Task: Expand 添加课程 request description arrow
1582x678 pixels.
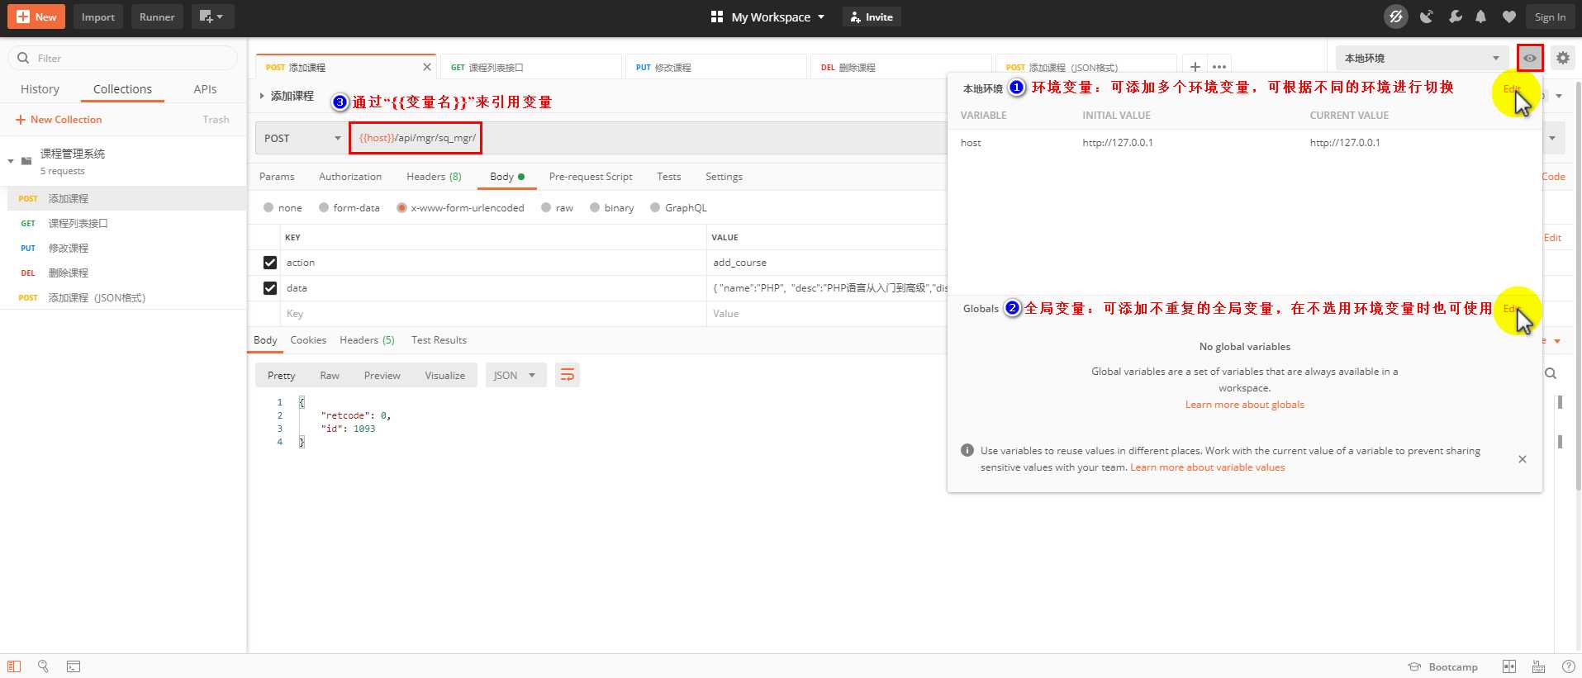Action: click(x=262, y=96)
